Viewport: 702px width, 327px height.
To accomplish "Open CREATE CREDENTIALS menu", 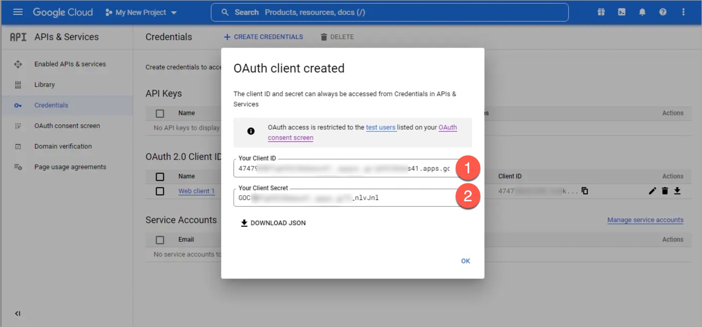I will tap(264, 37).
